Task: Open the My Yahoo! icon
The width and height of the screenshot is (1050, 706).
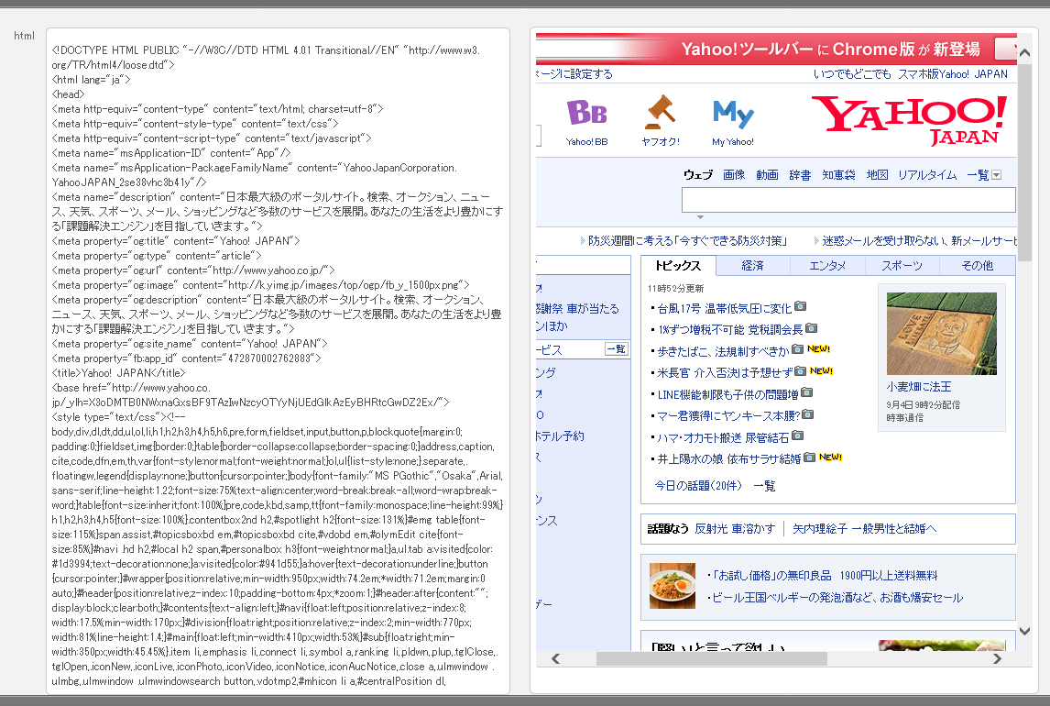Action: [733, 122]
